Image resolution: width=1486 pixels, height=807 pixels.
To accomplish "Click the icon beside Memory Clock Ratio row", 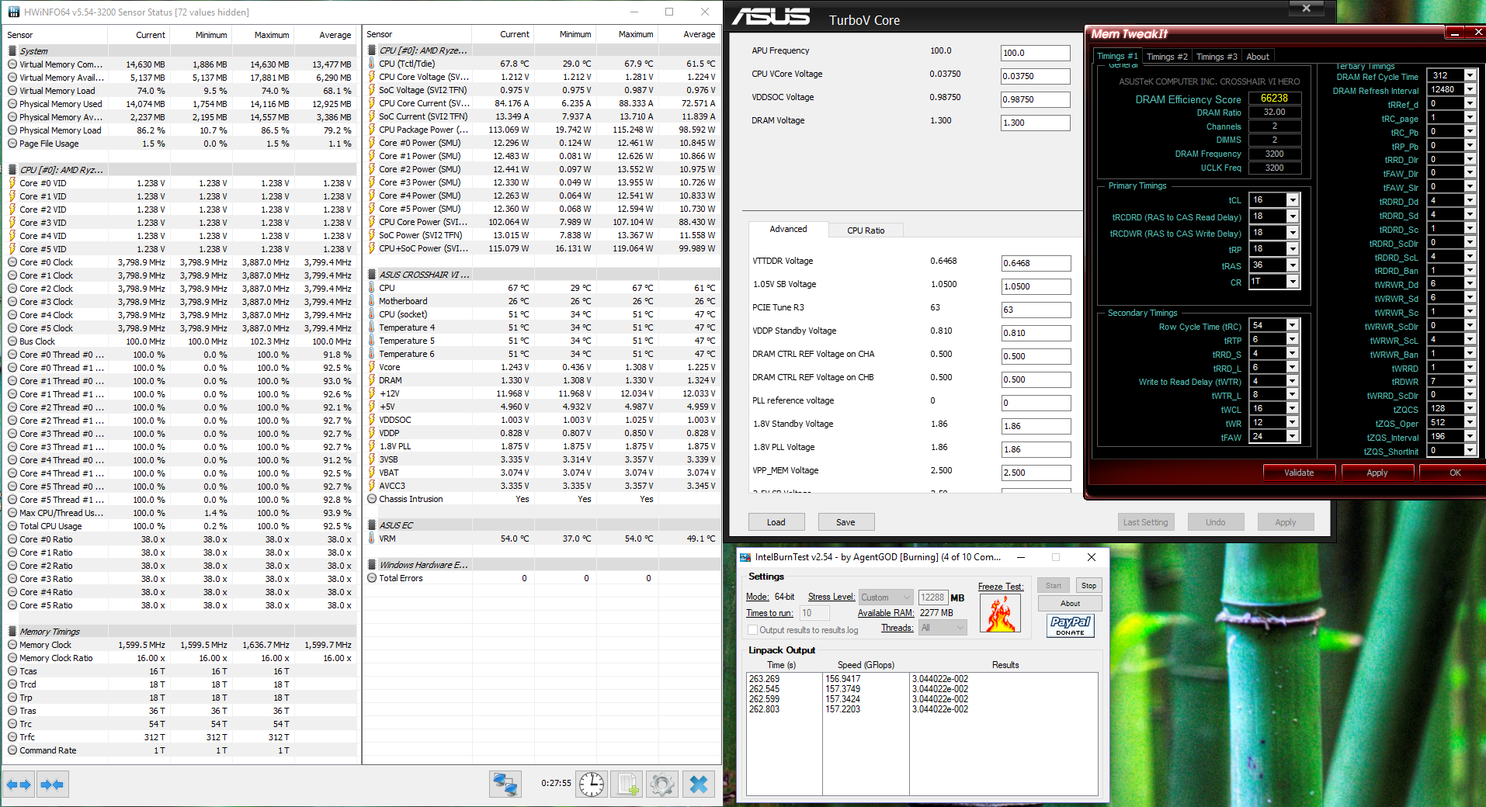I will pyautogui.click(x=12, y=658).
